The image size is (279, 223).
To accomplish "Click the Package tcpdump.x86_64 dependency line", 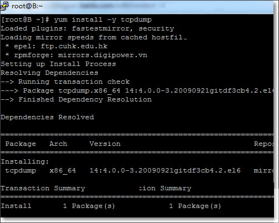I will (x=137, y=90).
